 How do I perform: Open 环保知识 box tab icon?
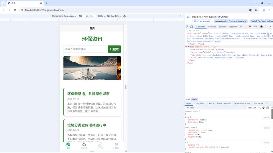click(x=116, y=144)
